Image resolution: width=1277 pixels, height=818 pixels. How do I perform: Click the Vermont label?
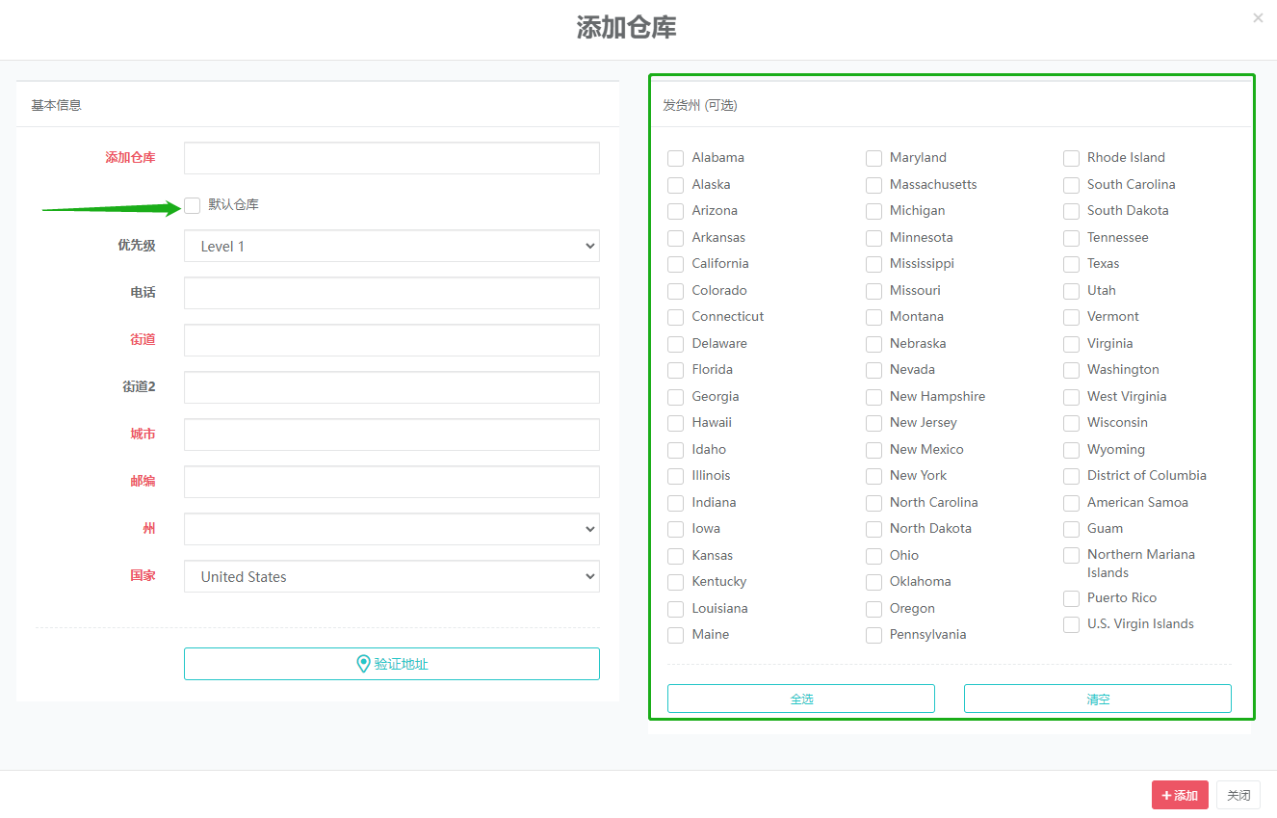1113,316
